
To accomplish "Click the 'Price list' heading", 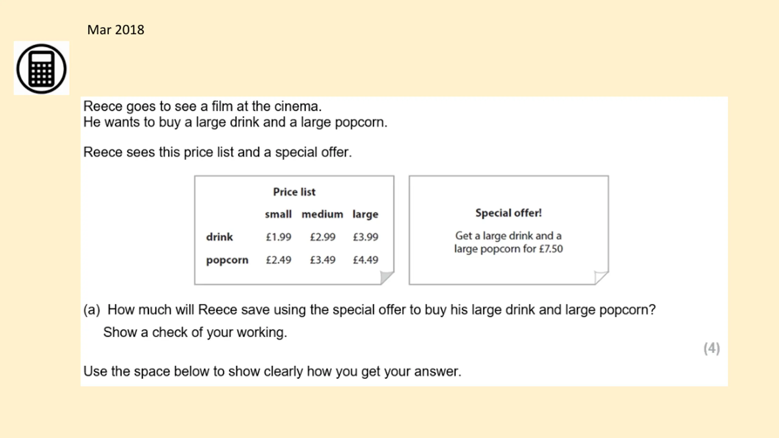I will tap(294, 192).
